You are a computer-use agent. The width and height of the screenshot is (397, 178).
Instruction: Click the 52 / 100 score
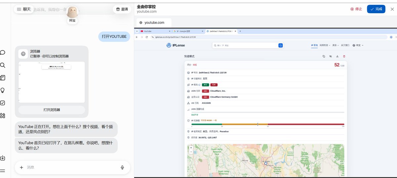[x=339, y=65]
